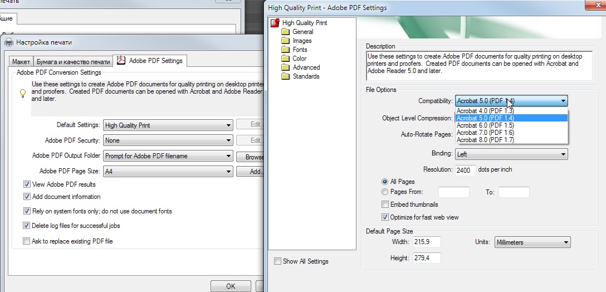Open Adobe PDF Page Size A4 dropdown
Image resolution: width=606 pixels, height=292 pixels.
pyautogui.click(x=168, y=171)
